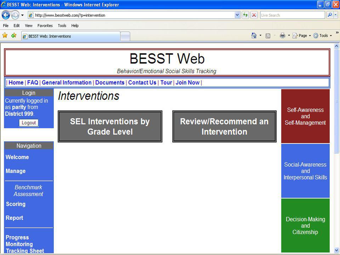Viewport: 340px width, 255px height.
Task: Open the Page toolbar menu
Action: click(301, 35)
